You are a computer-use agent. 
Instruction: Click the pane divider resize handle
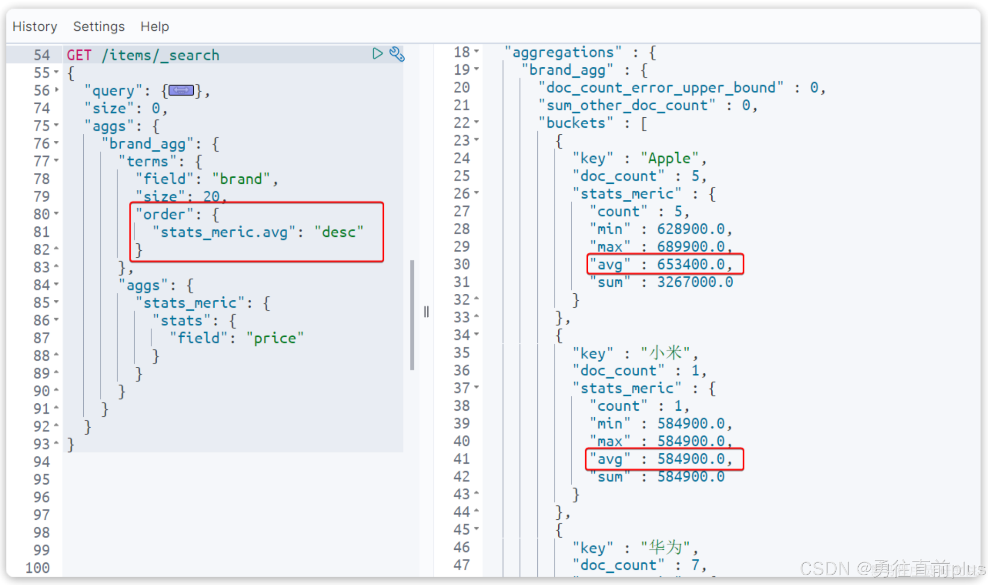(x=426, y=312)
